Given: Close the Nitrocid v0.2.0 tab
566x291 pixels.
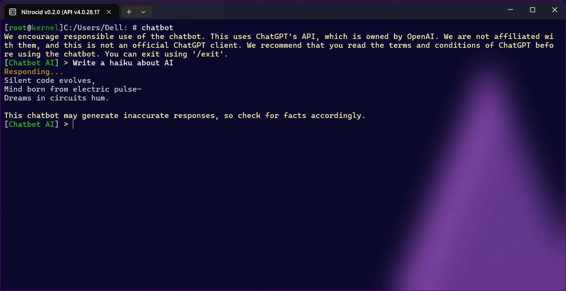Looking at the screenshot, I should pos(109,12).
